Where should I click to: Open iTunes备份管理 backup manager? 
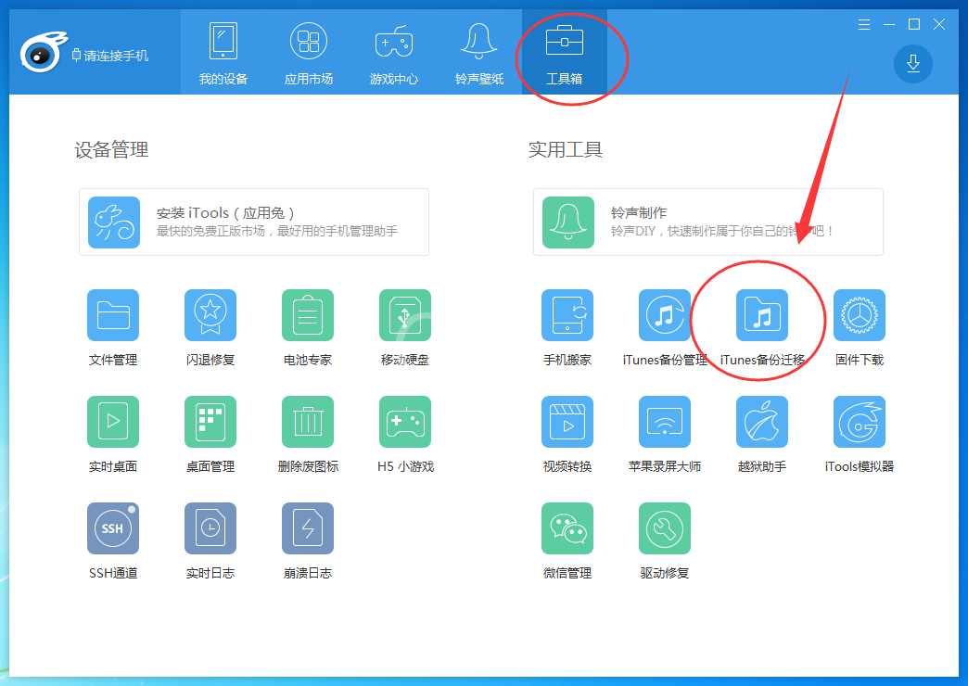coord(665,315)
